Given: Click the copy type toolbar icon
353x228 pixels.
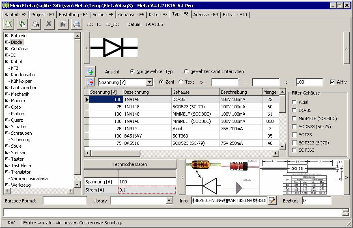Looking at the screenshot, I should click(x=22, y=24).
